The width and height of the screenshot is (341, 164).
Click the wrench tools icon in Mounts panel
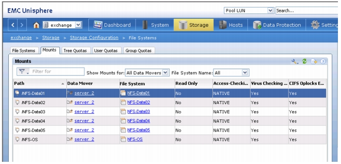coord(295,61)
